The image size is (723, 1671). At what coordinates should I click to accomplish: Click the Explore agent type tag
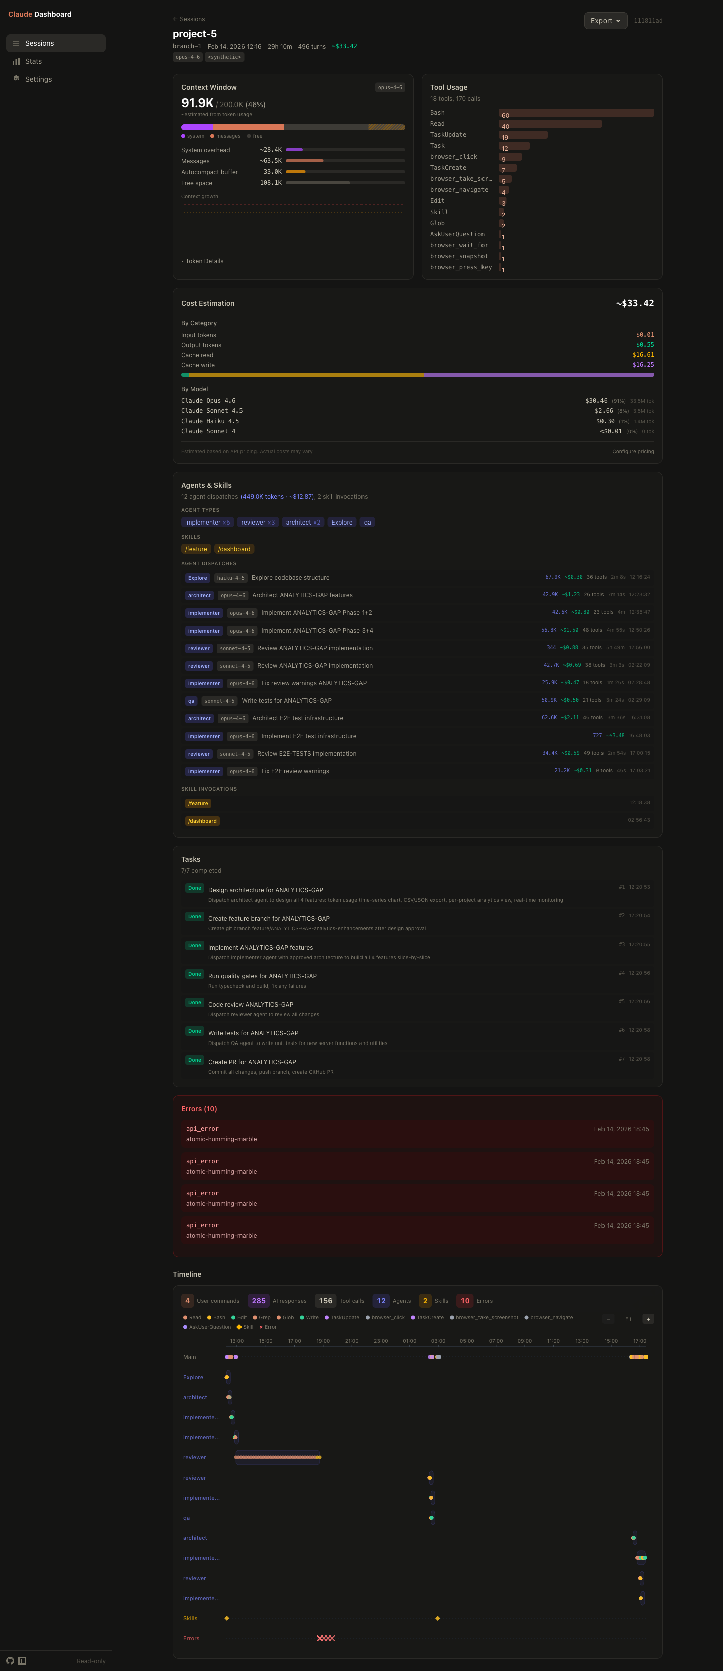342,522
